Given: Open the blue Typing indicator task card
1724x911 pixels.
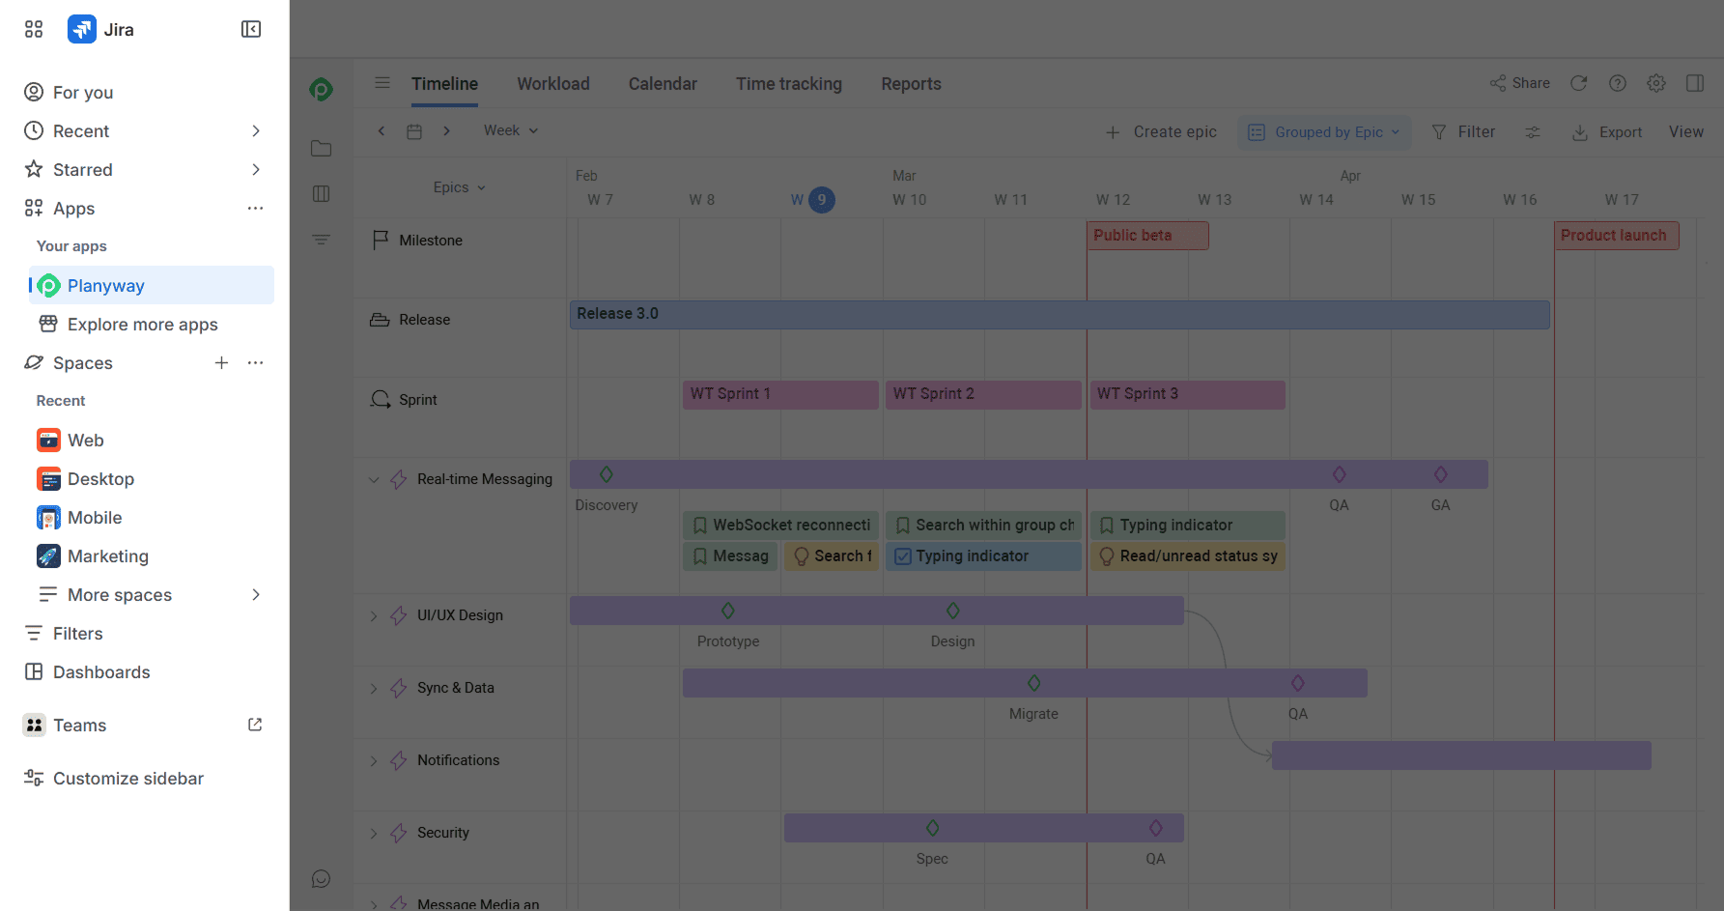Looking at the screenshot, I should [983, 556].
